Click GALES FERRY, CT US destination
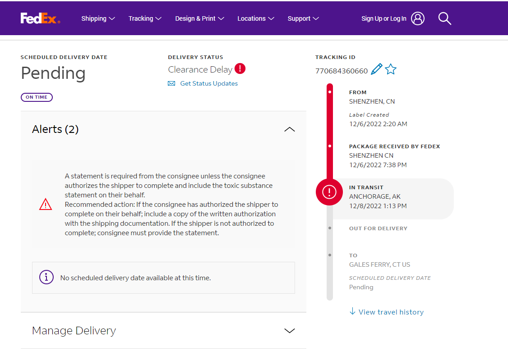508x351 pixels. pyautogui.click(x=379, y=264)
